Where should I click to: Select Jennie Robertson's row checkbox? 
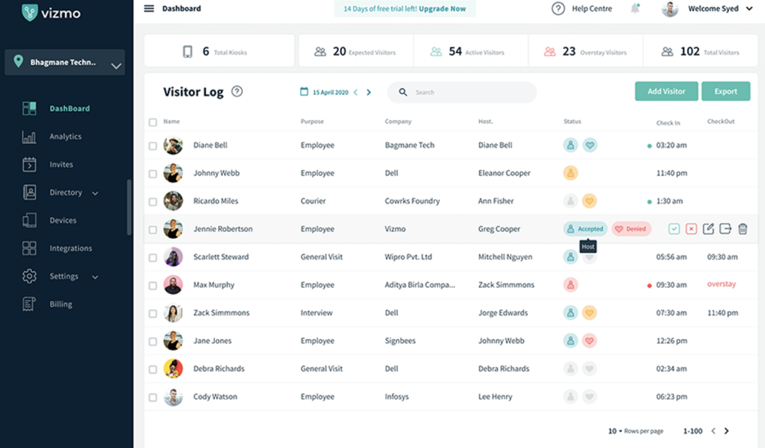pyautogui.click(x=153, y=229)
